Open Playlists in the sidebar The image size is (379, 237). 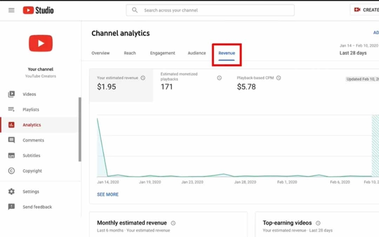point(31,109)
